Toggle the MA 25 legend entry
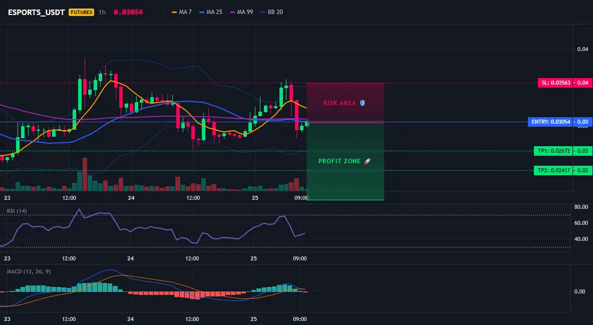Image resolution: width=593 pixels, height=325 pixels. [x=211, y=12]
